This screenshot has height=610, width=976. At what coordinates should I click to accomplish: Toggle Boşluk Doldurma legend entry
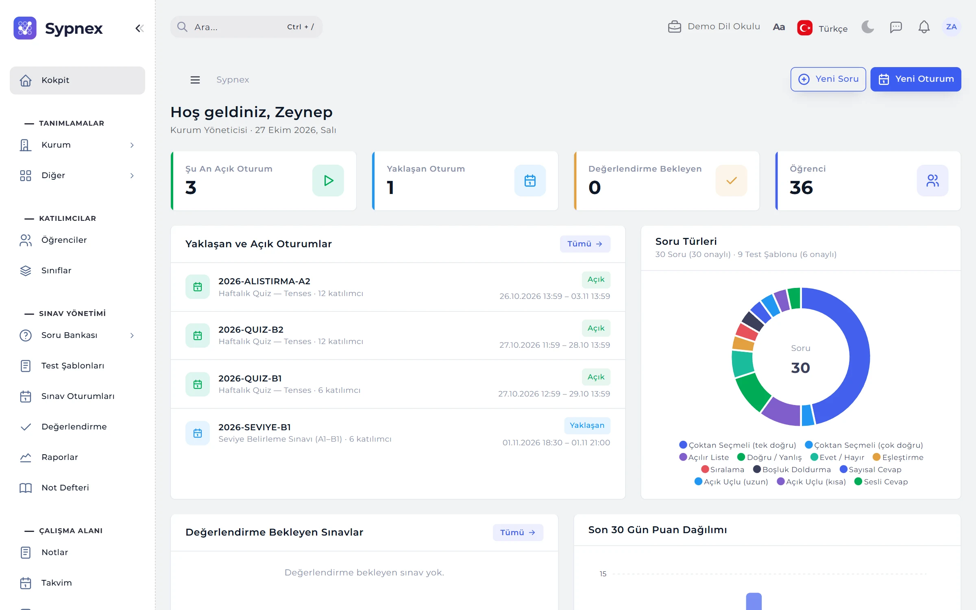[792, 469]
